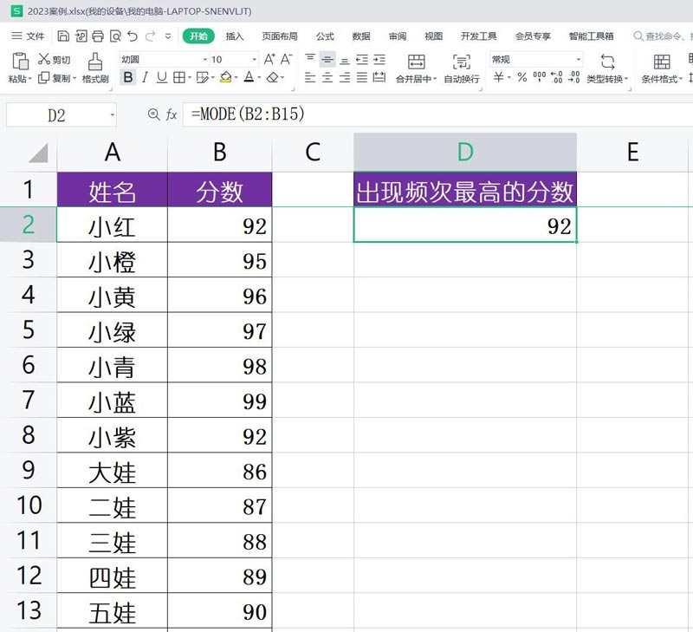Image resolution: width=693 pixels, height=632 pixels.
Task: Switch to the 审阅 tab
Action: click(398, 36)
